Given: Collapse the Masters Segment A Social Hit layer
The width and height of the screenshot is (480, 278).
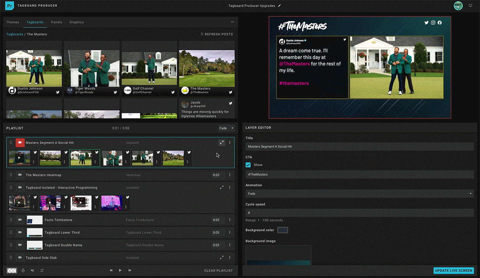Looking at the screenshot, I should click(222, 143).
